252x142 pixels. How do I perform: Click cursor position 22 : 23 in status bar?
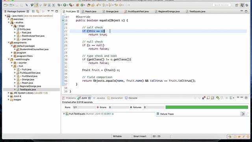click(157, 136)
